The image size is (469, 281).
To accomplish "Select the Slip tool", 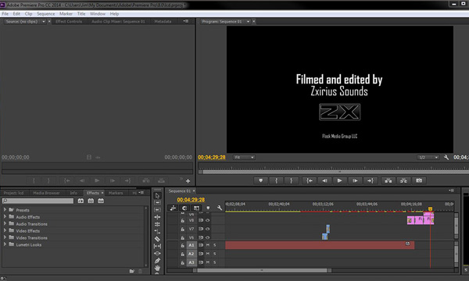I will point(157,246).
